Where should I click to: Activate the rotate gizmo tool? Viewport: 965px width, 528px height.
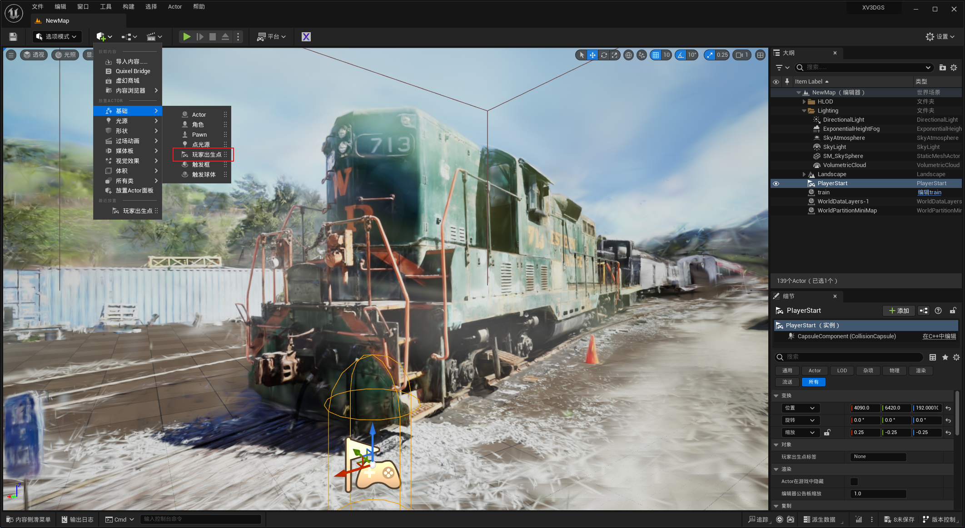click(604, 55)
